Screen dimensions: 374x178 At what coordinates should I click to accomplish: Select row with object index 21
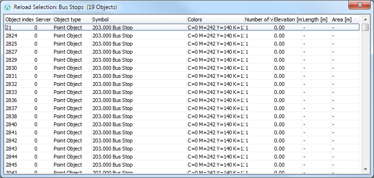tap(182, 28)
